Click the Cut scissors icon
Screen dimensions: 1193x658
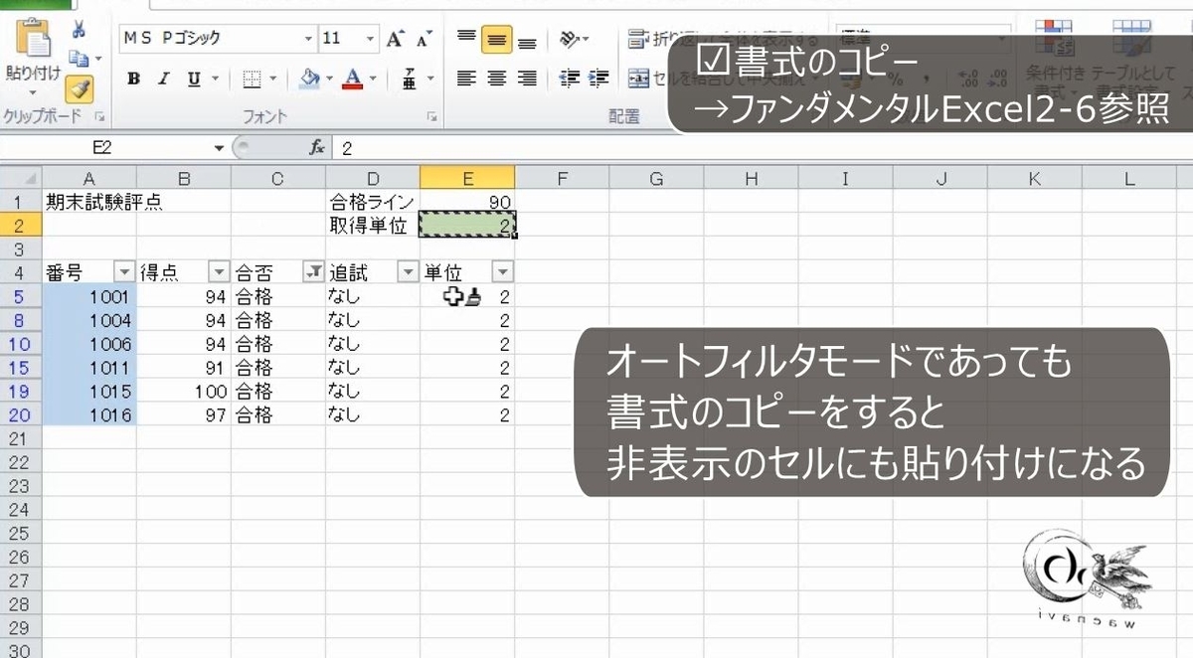[x=79, y=30]
